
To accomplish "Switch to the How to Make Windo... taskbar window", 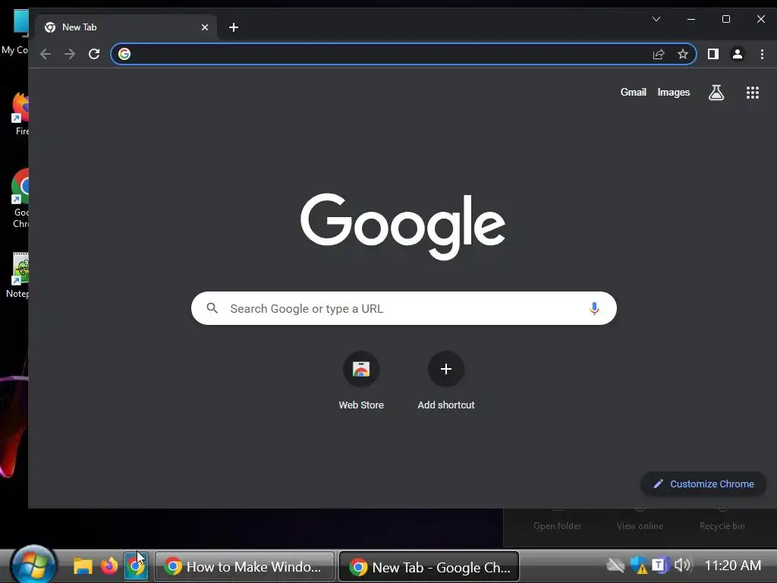I will click(x=245, y=566).
